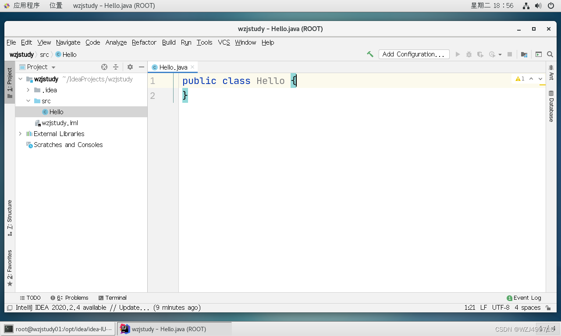Screen dimensions: 561x336
Task: Open the Run menu
Action: pyautogui.click(x=186, y=42)
